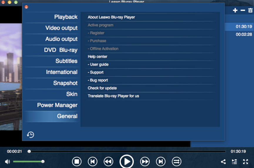Click Check for update

point(102,88)
